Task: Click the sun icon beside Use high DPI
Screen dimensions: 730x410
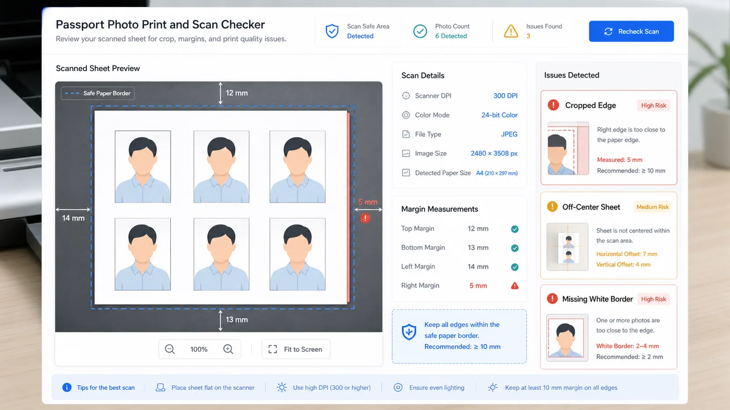Action: pos(282,388)
